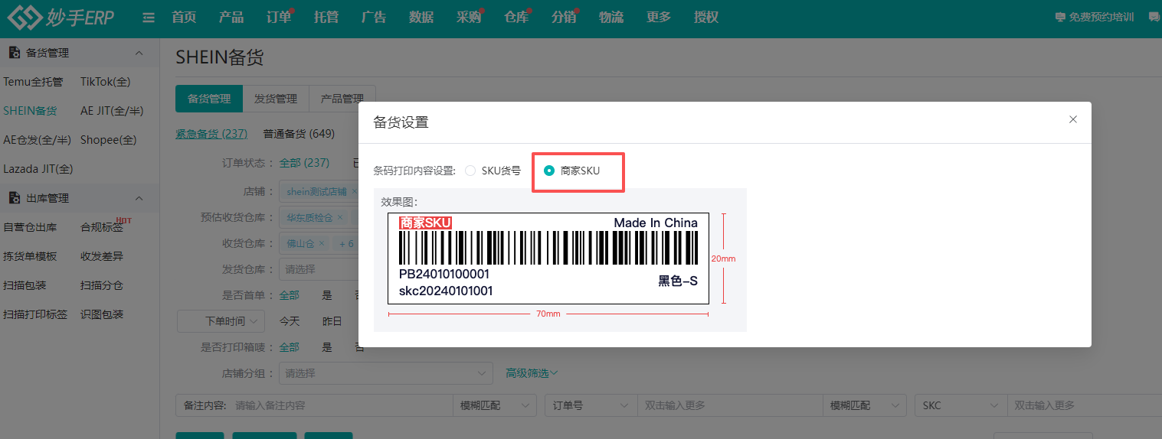Focus the 订单号 search input
This screenshot has width=1162, height=439.
pyautogui.click(x=730, y=405)
